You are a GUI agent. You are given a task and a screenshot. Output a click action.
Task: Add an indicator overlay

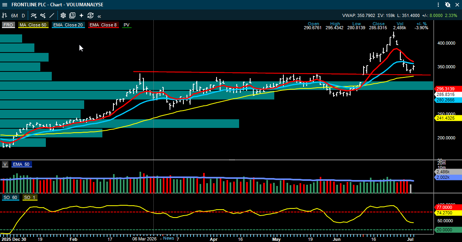tap(34, 16)
